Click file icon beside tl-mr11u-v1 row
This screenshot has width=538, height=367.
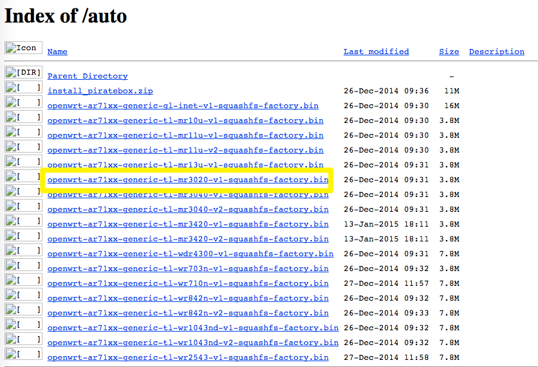pyautogui.click(x=23, y=131)
